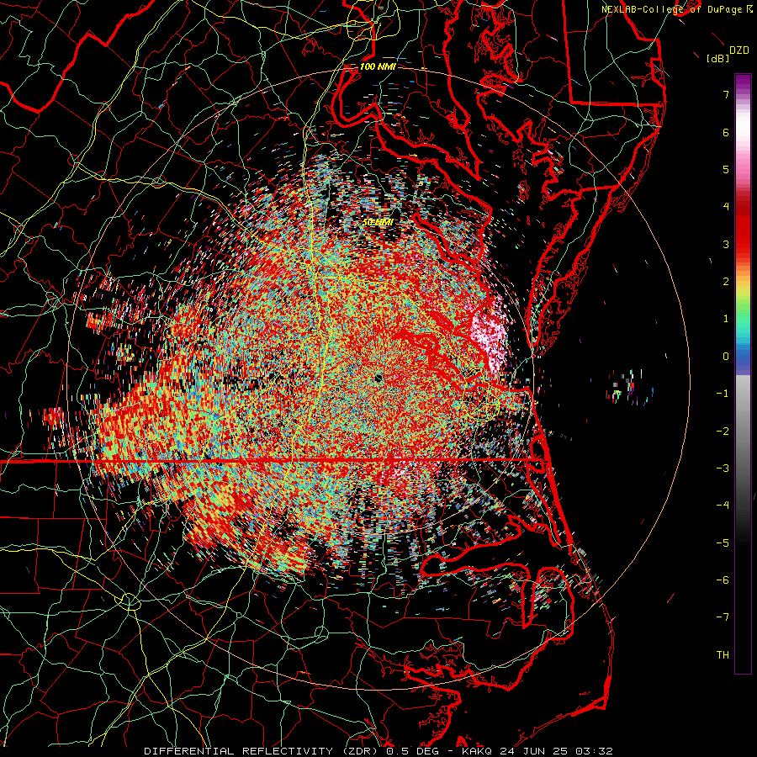Click the black radar site dot at center
Image resolution: width=757 pixels, height=757 pixels.
378,378
